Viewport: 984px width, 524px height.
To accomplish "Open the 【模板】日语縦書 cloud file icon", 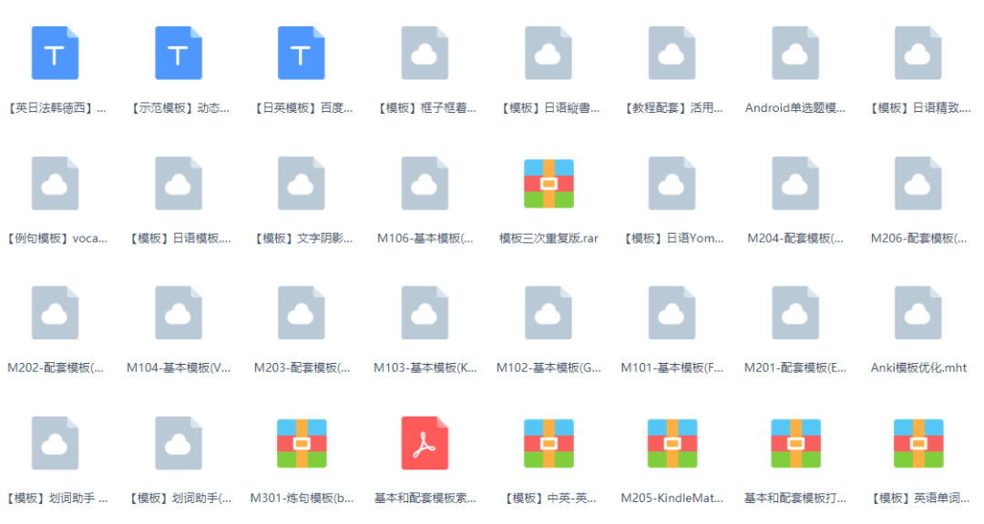I will (548, 54).
